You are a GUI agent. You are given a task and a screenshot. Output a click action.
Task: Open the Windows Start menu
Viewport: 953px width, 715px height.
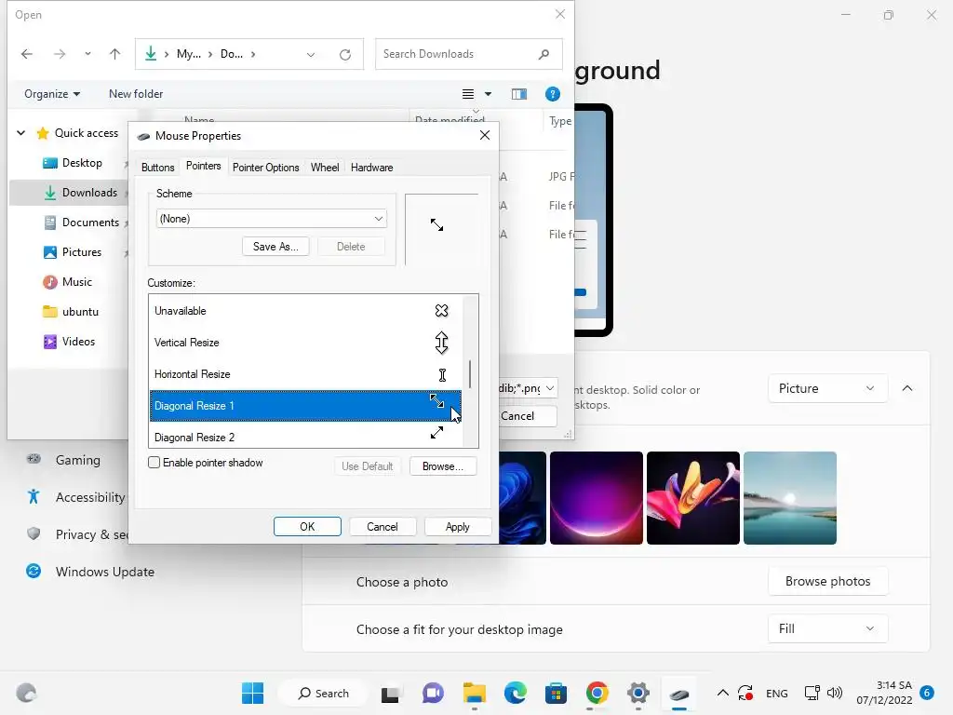click(x=252, y=693)
